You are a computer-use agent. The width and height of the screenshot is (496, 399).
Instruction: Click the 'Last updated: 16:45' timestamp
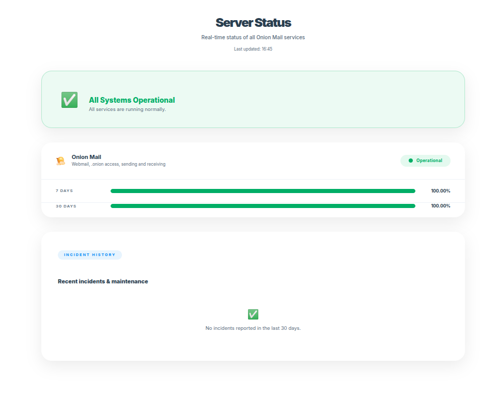tap(253, 49)
